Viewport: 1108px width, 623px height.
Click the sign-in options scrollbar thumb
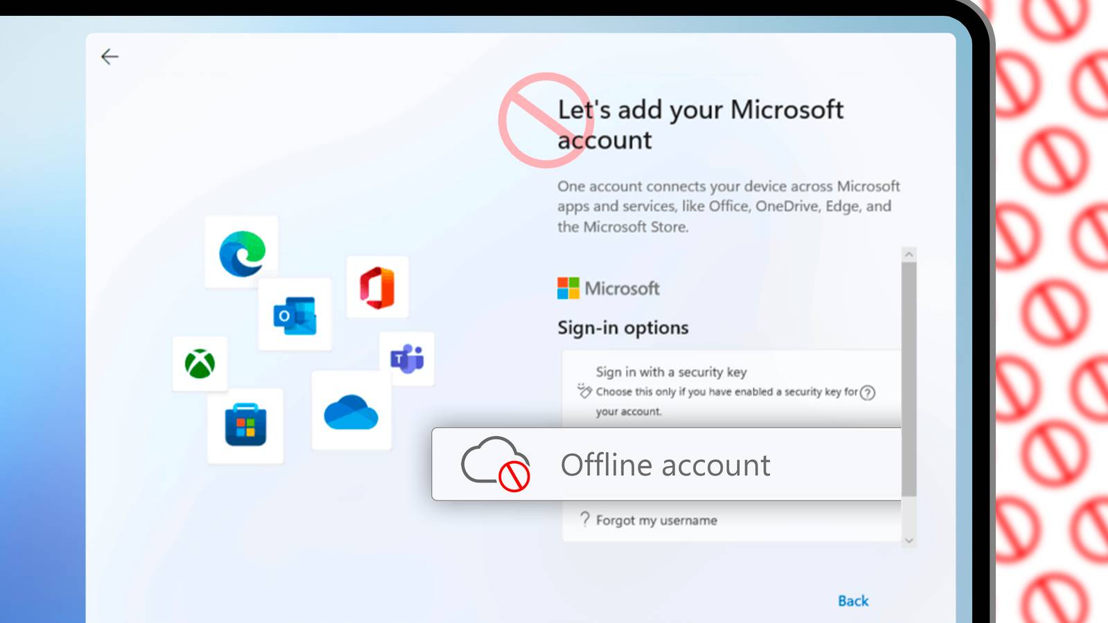tap(909, 379)
